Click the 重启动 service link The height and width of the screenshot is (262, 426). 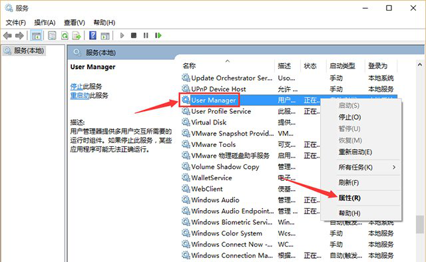click(80, 96)
